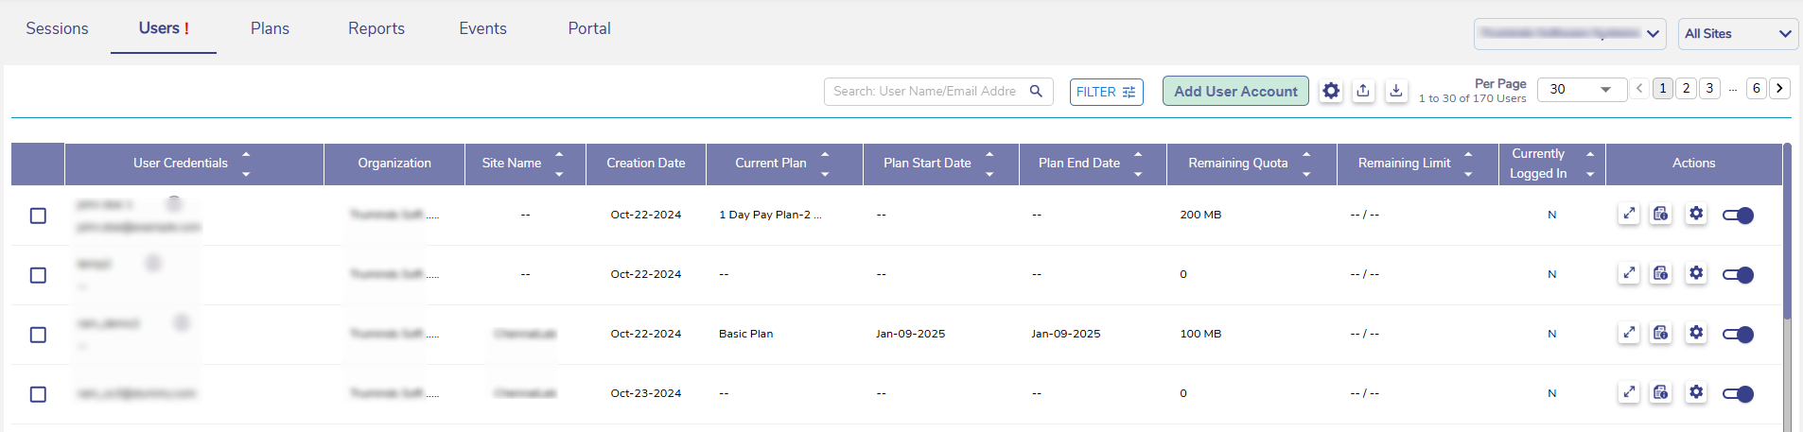The width and height of the screenshot is (1803, 432).
Task: Click the upload users icon
Action: pyautogui.click(x=1363, y=92)
